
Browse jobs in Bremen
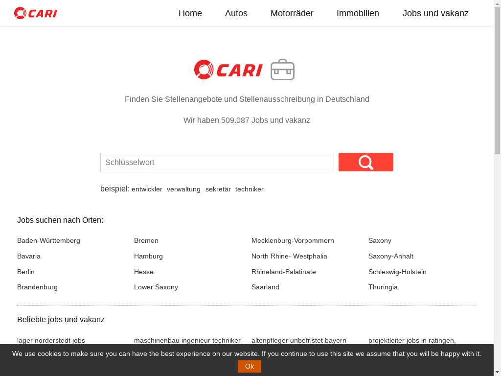(146, 240)
